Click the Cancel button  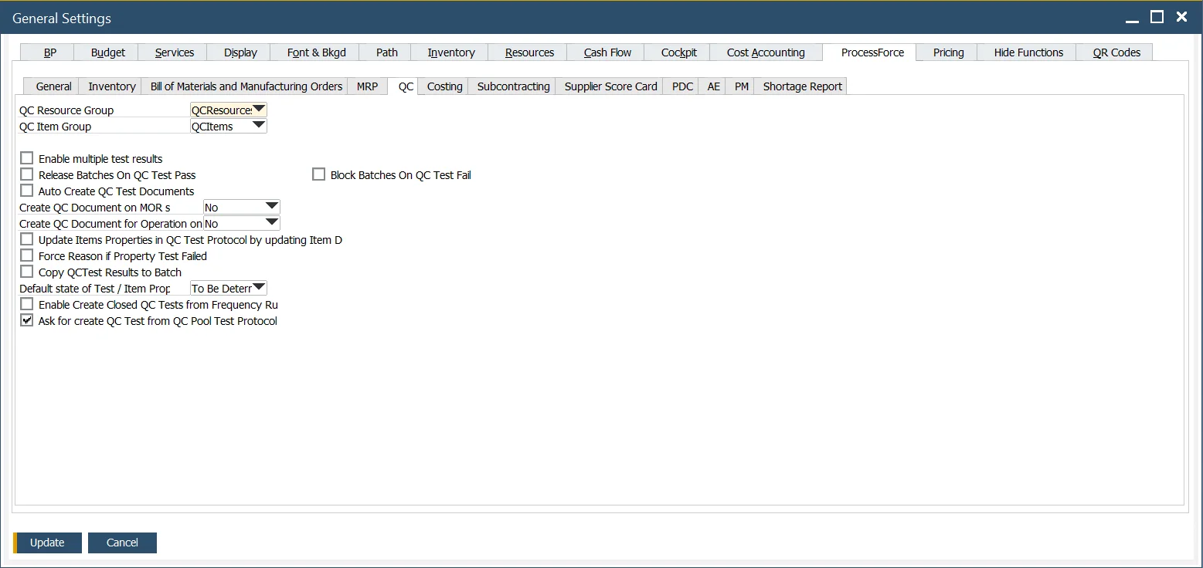122,542
